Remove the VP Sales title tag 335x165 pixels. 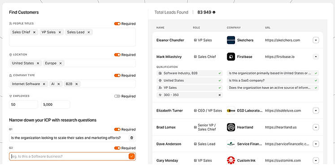[60, 32]
